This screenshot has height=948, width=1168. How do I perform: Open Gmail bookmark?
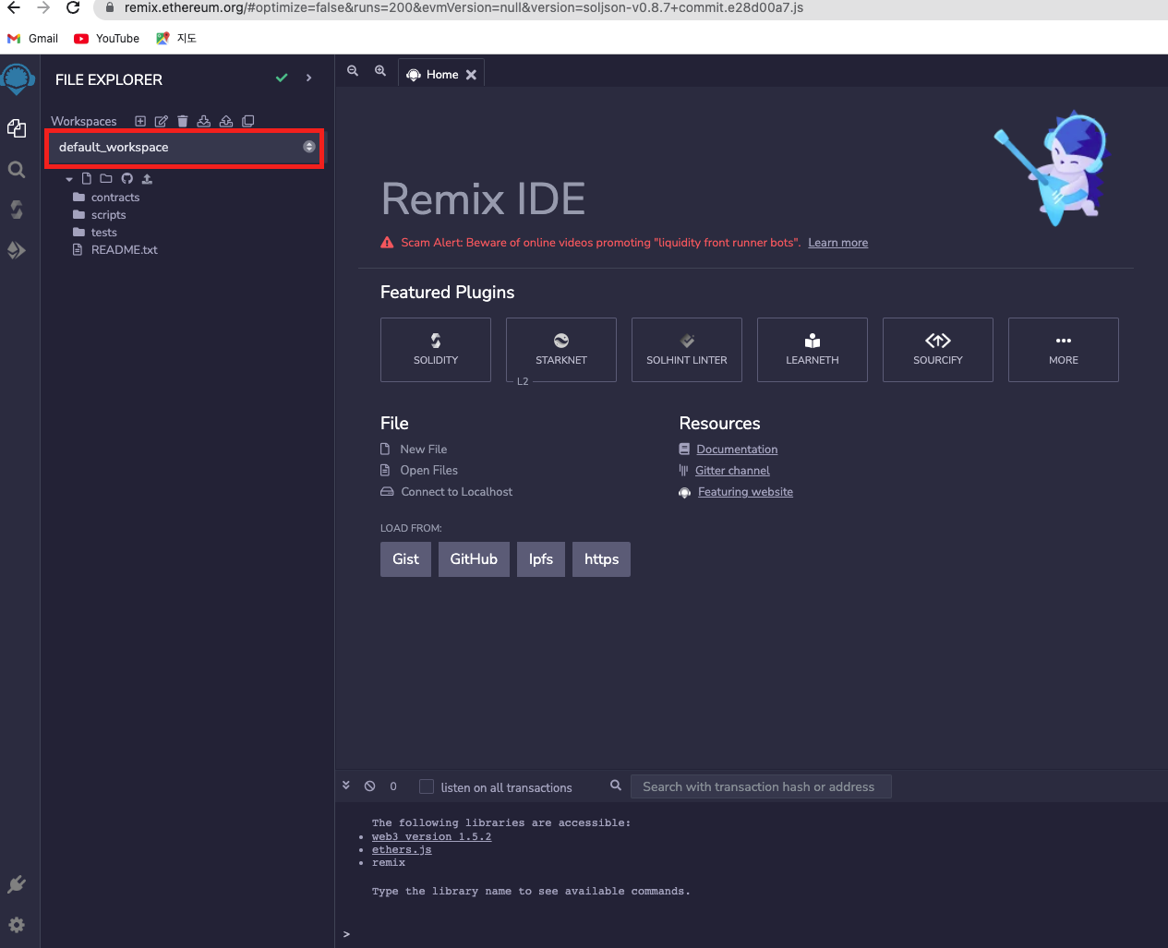point(33,39)
